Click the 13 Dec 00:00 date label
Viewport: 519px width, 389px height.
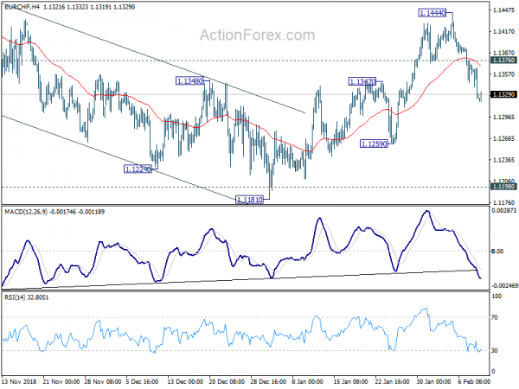click(x=185, y=381)
